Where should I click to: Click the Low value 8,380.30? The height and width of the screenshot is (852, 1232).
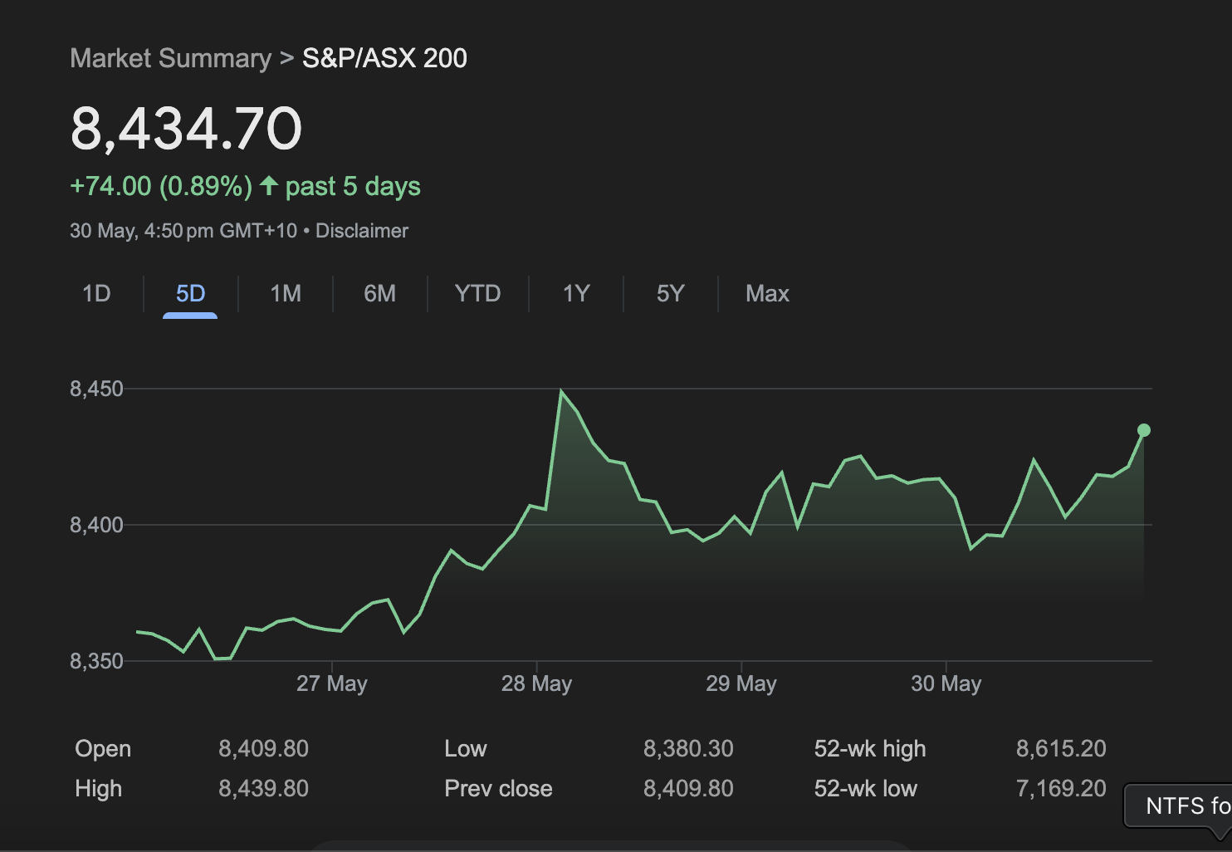click(688, 749)
